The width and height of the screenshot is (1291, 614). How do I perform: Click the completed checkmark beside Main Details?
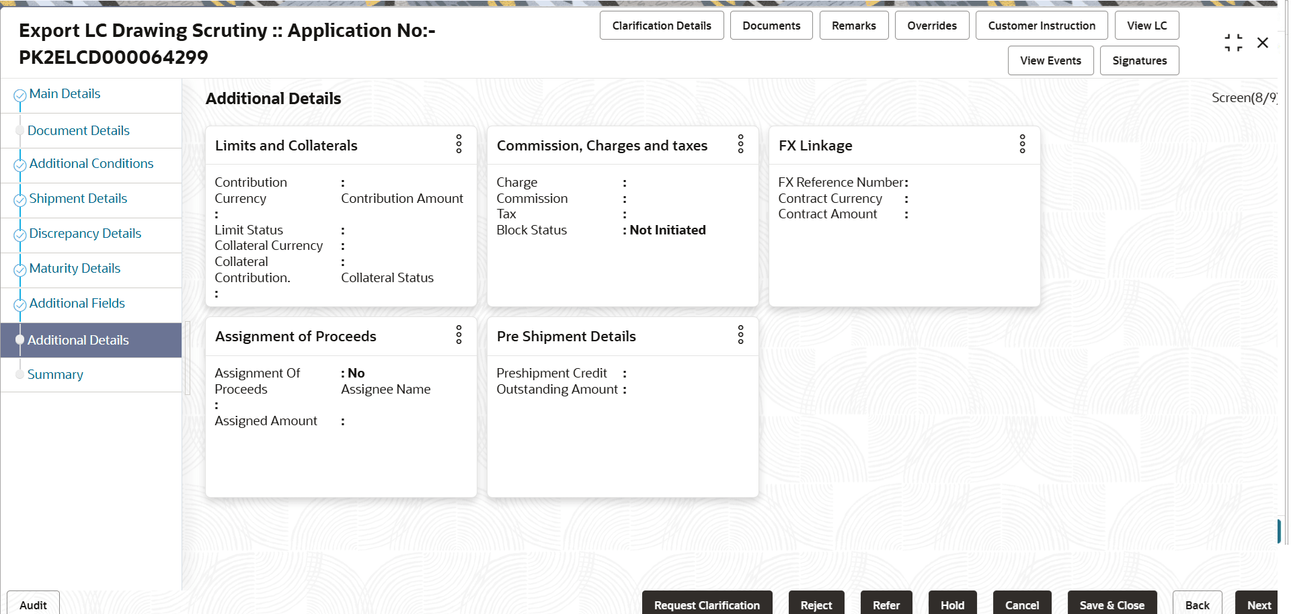point(20,93)
